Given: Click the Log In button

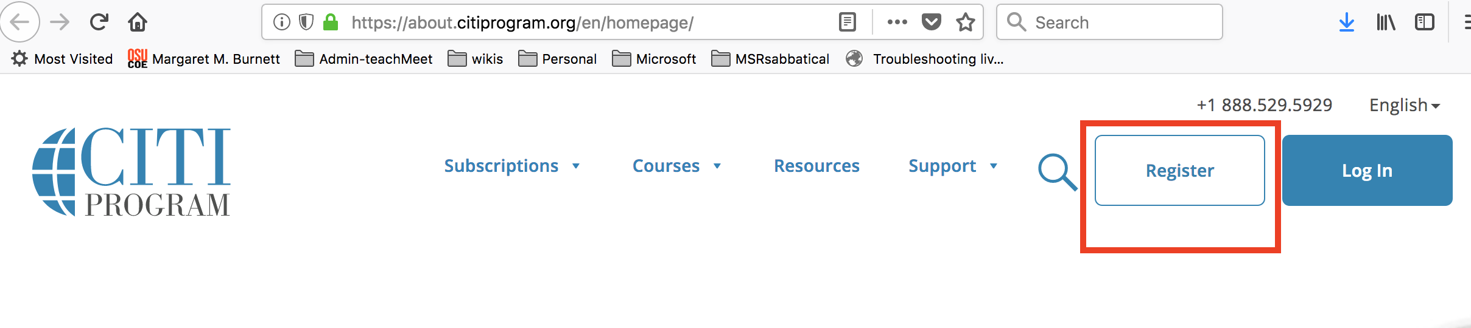Looking at the screenshot, I should (x=1367, y=171).
